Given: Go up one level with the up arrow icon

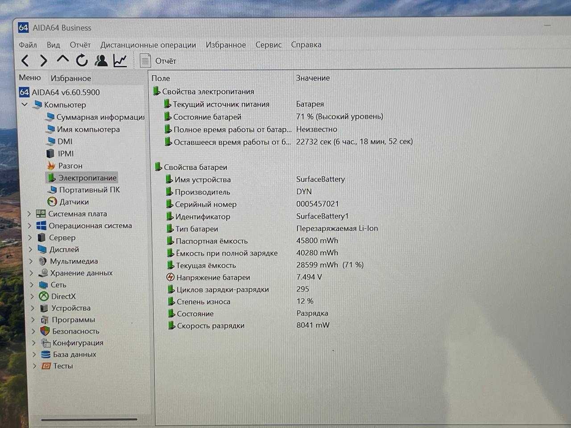Looking at the screenshot, I should point(63,59).
